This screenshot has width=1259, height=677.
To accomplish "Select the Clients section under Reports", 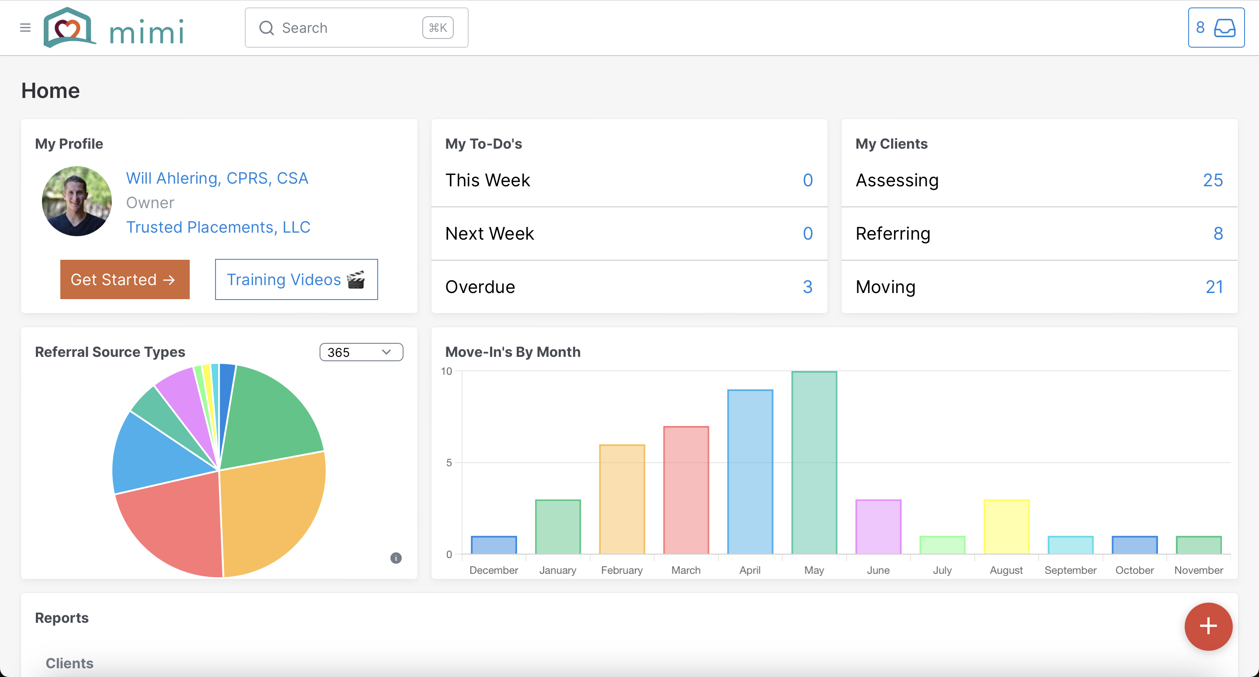I will coord(70,663).
